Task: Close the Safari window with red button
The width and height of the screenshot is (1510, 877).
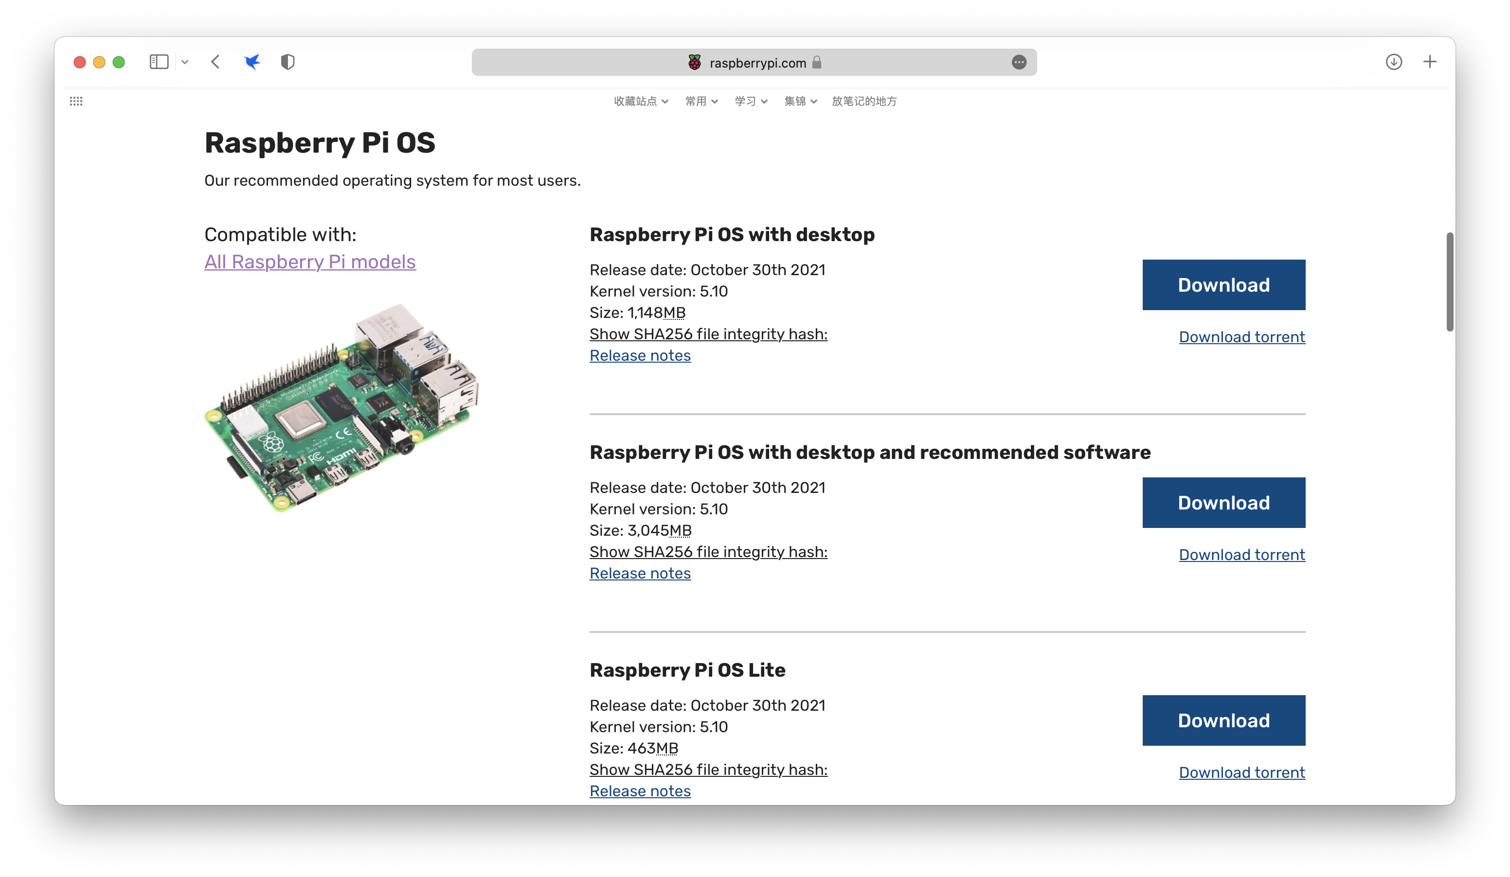Action: point(80,62)
